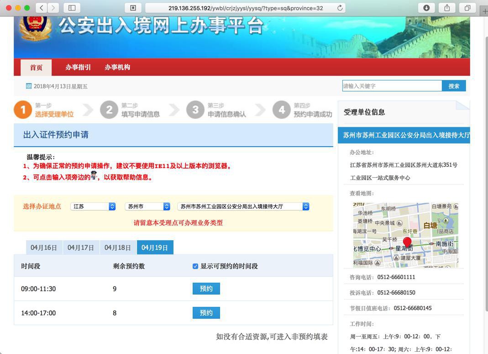Open the 江苏 province dropdown
Viewport: 488px width, 354px height.
coord(93,206)
